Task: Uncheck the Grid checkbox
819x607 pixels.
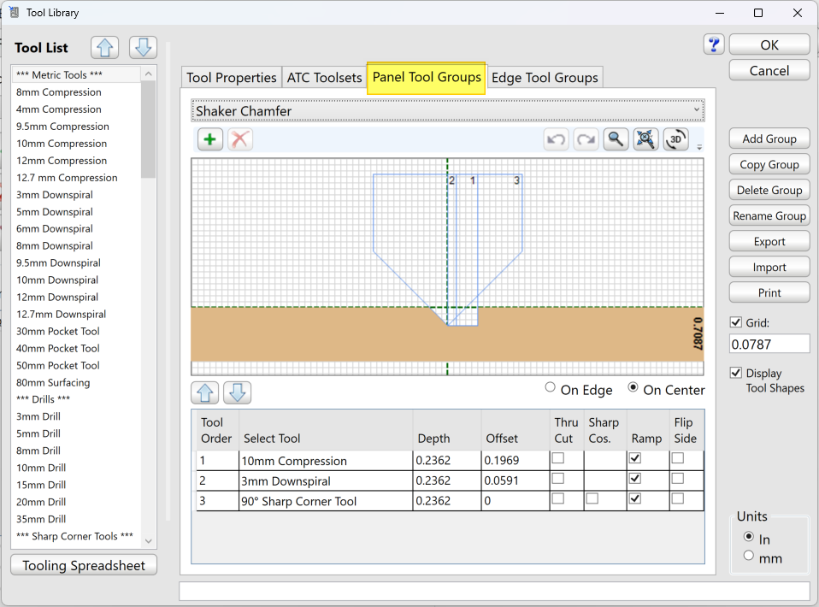Action: point(736,322)
